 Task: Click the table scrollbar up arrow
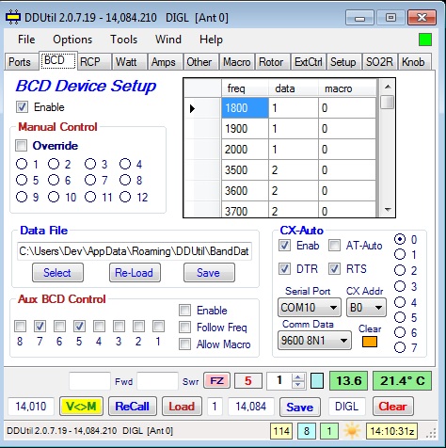coord(388,87)
